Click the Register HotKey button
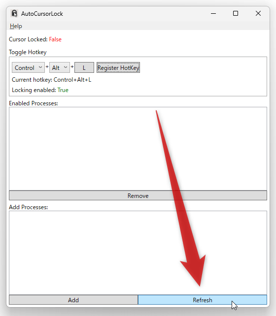The width and height of the screenshot is (276, 316). (x=118, y=67)
